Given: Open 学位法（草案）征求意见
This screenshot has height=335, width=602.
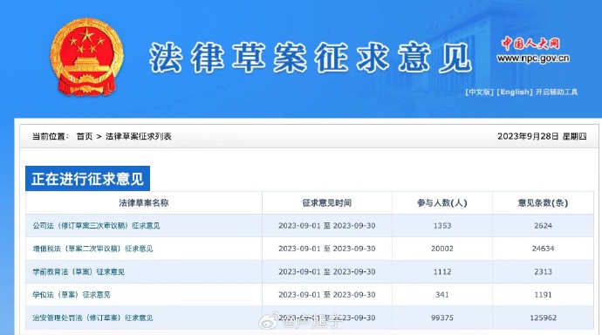Looking at the screenshot, I should tap(72, 295).
